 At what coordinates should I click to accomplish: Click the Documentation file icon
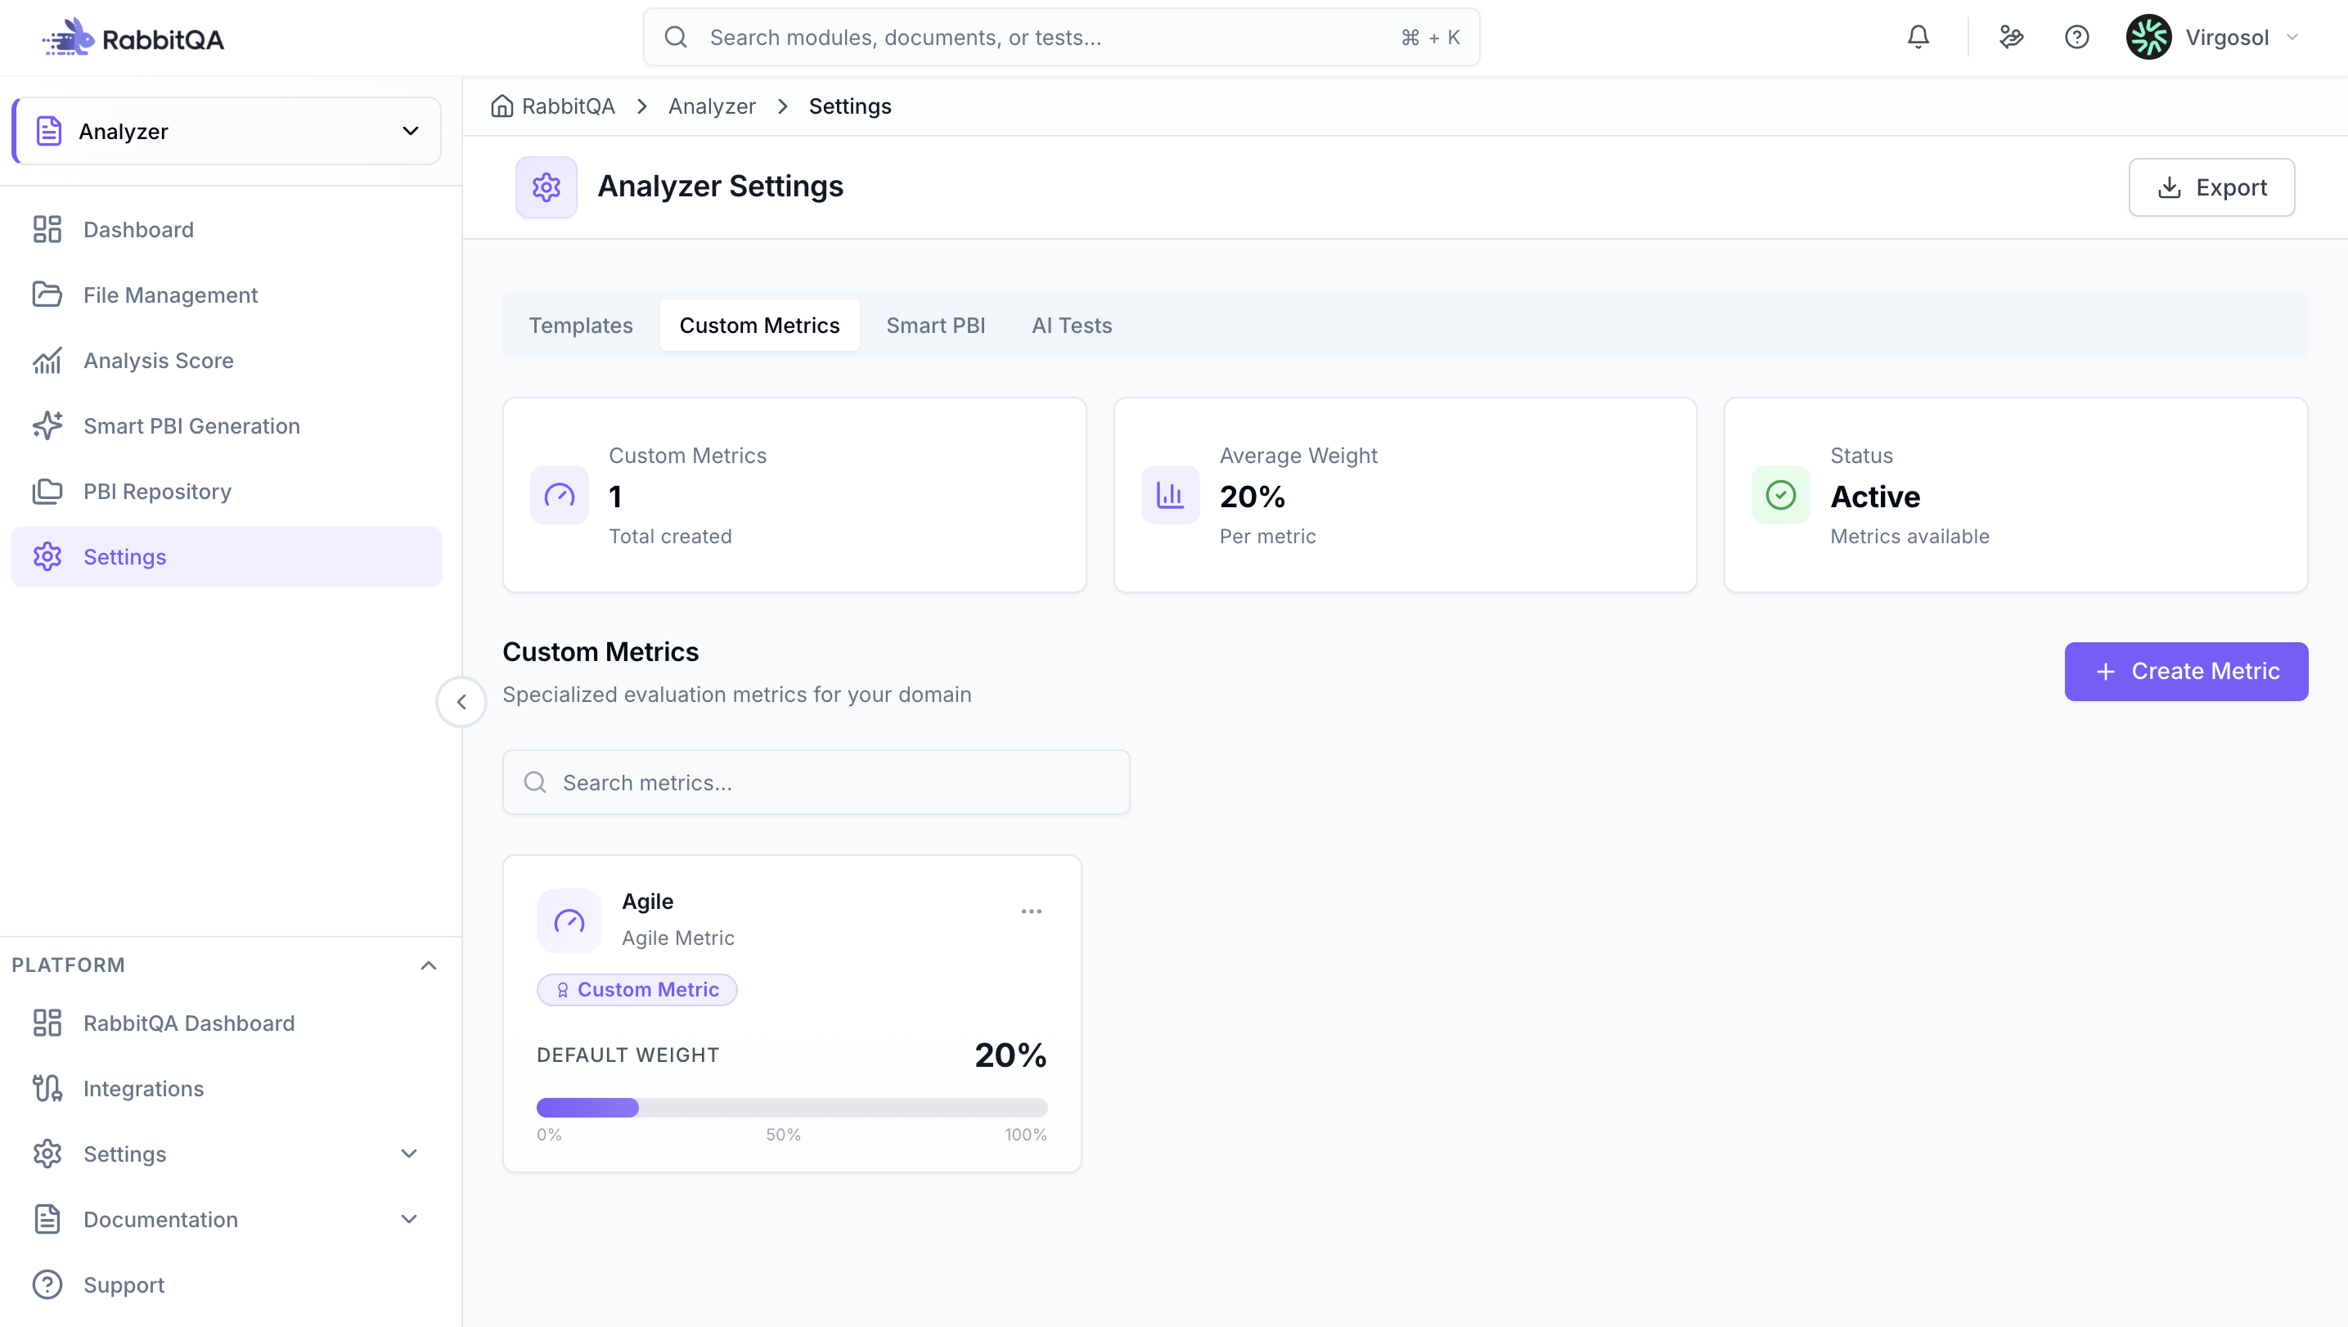(x=47, y=1220)
